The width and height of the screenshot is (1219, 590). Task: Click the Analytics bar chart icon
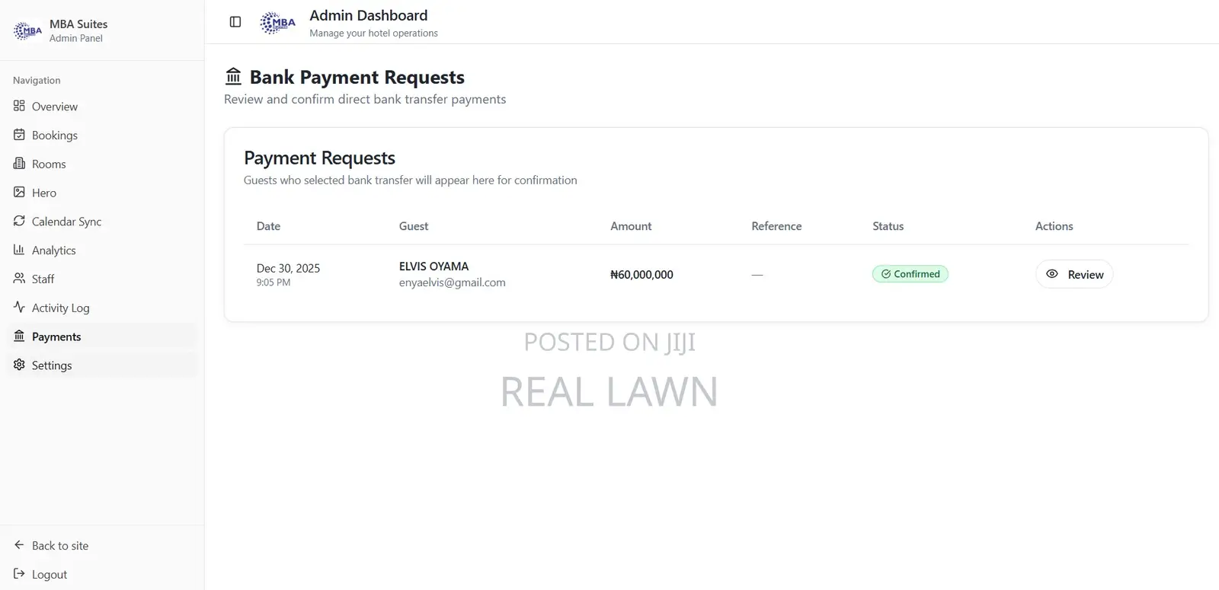point(19,250)
